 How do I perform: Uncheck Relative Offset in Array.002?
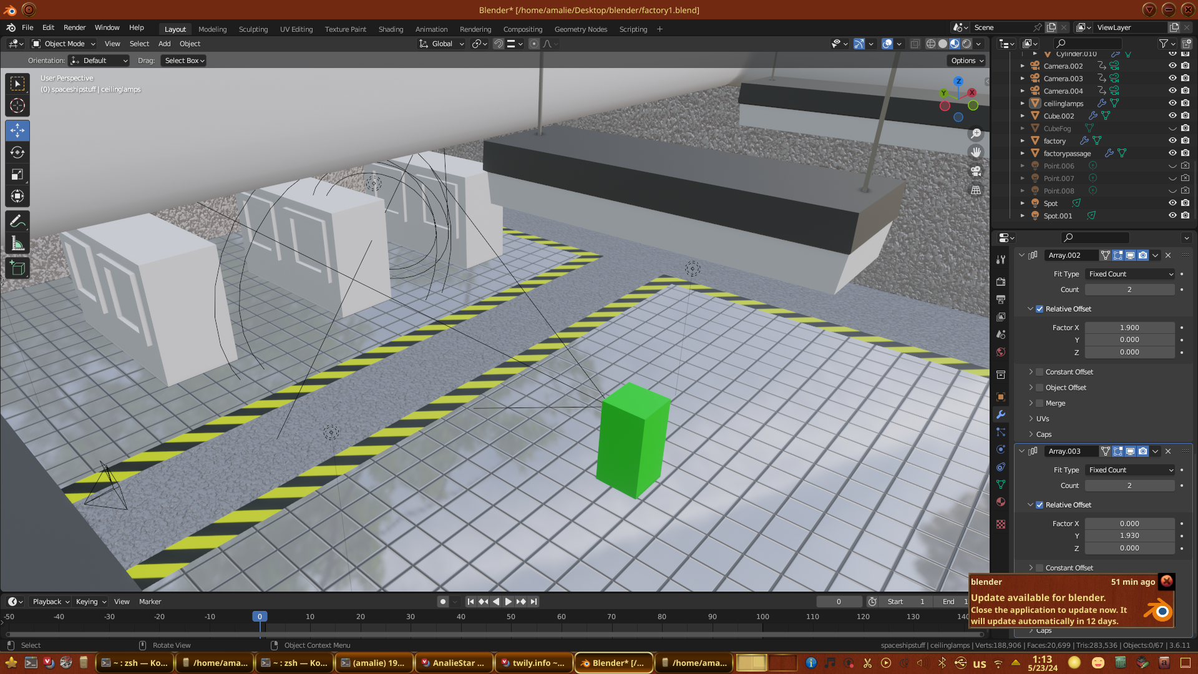(x=1040, y=309)
